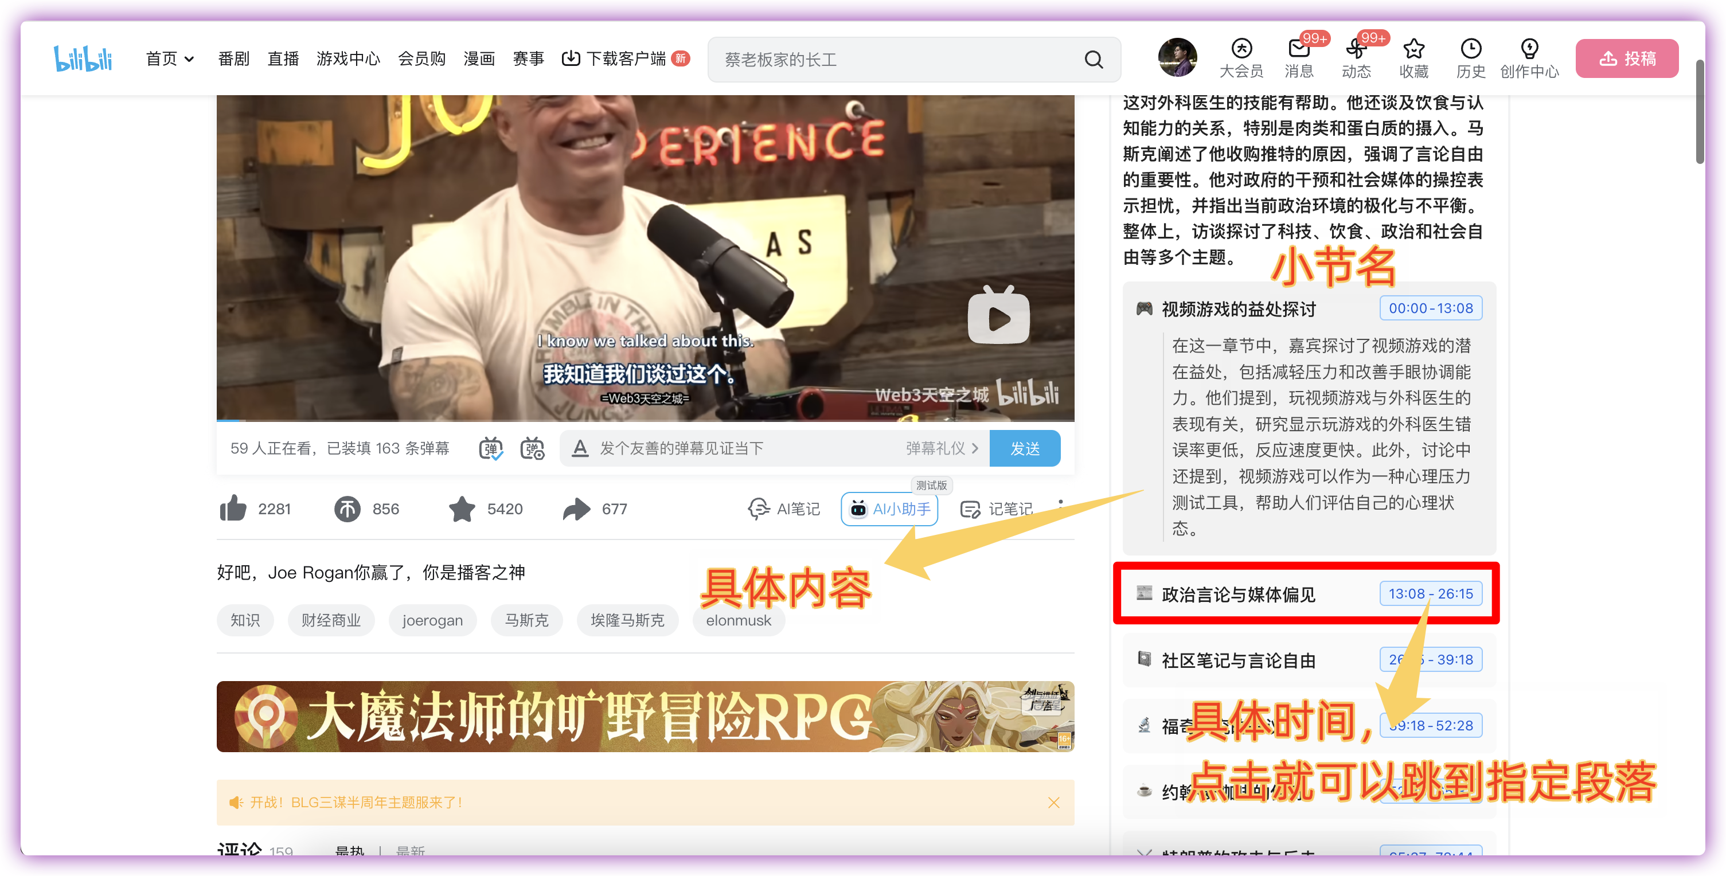Jump to timestamp ending 52:28

pos(1431,725)
